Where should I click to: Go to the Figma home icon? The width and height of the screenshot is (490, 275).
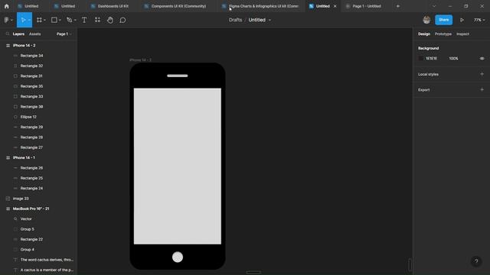point(7,6)
